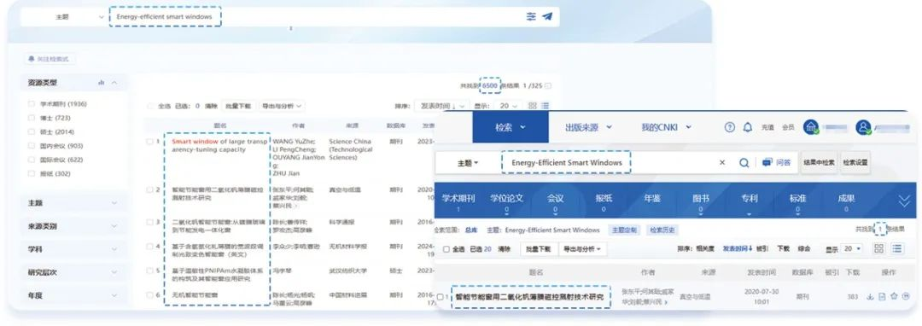Open the 主题 field dropdown in CNKI bar

pos(468,163)
